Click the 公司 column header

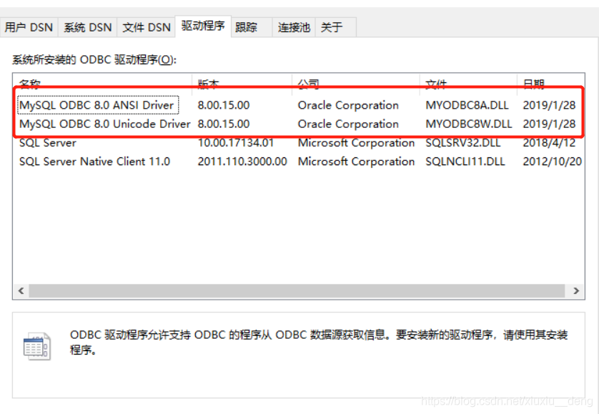[x=355, y=84]
